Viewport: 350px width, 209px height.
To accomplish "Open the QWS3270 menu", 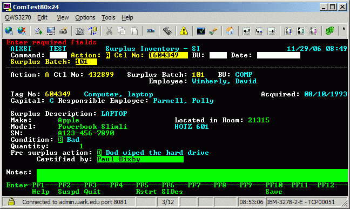I will pyautogui.click(x=18, y=17).
